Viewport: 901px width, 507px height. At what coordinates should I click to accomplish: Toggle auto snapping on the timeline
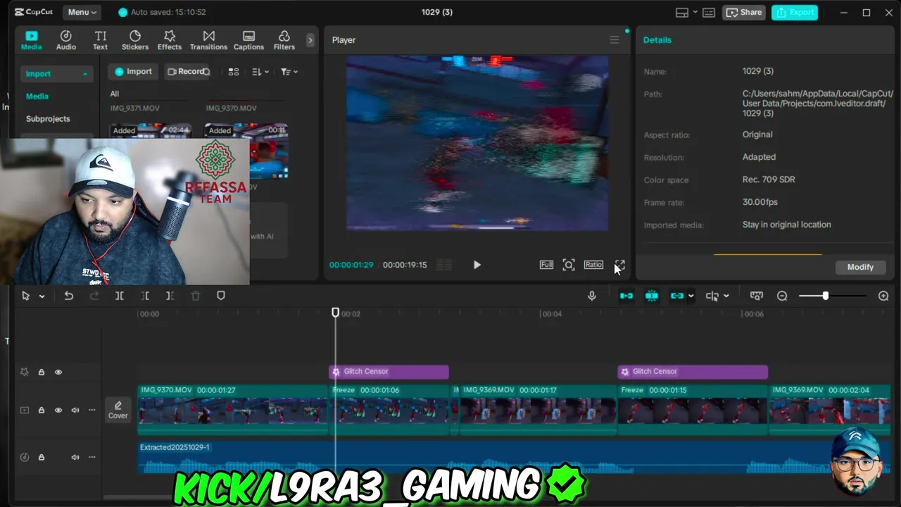click(652, 296)
